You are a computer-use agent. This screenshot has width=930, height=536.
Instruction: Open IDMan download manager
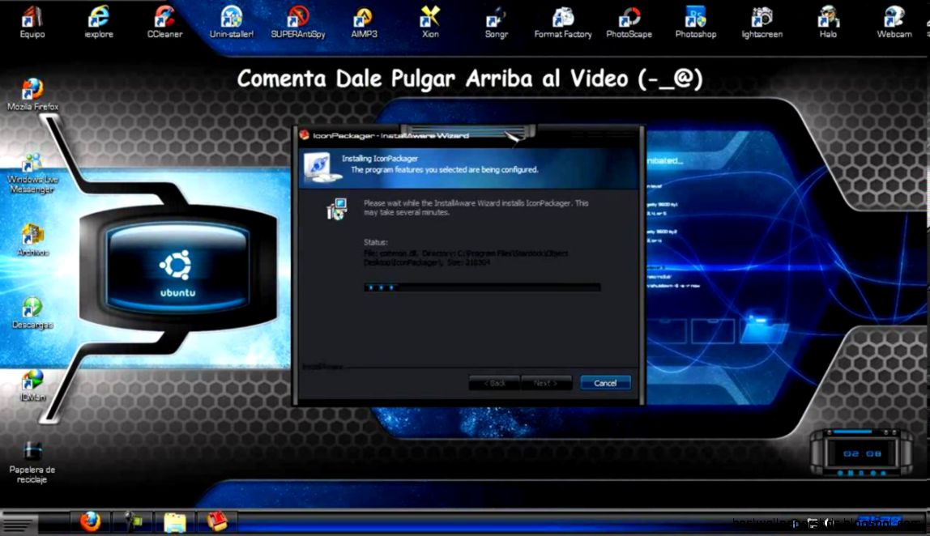[31, 381]
